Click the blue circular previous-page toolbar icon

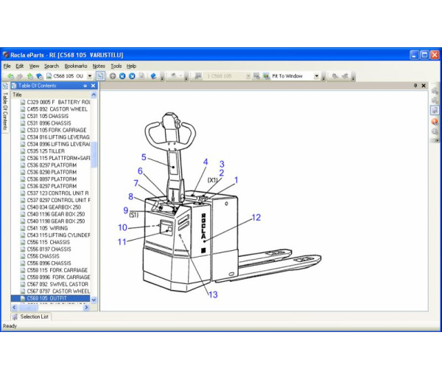coord(122,76)
